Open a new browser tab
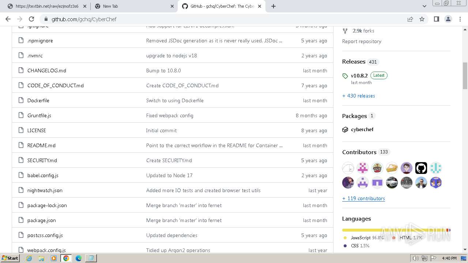468x263 pixels. point(273,6)
